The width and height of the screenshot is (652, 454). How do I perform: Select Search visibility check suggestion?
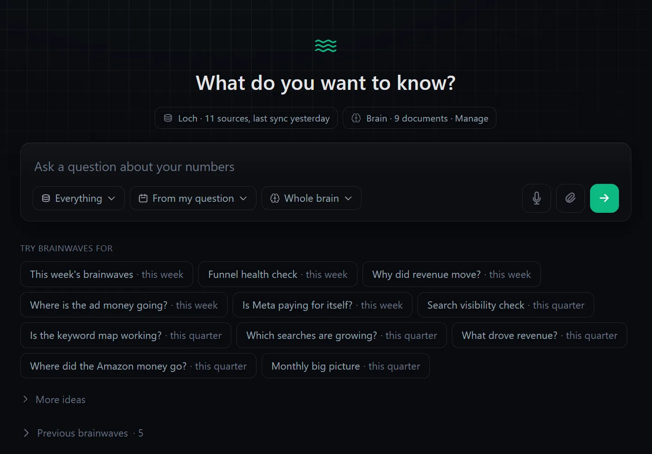pyautogui.click(x=506, y=305)
